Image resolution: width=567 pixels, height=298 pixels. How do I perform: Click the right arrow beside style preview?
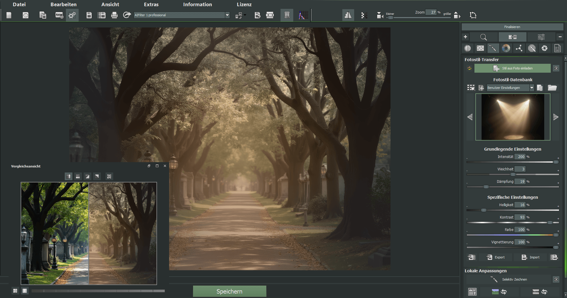tap(556, 117)
